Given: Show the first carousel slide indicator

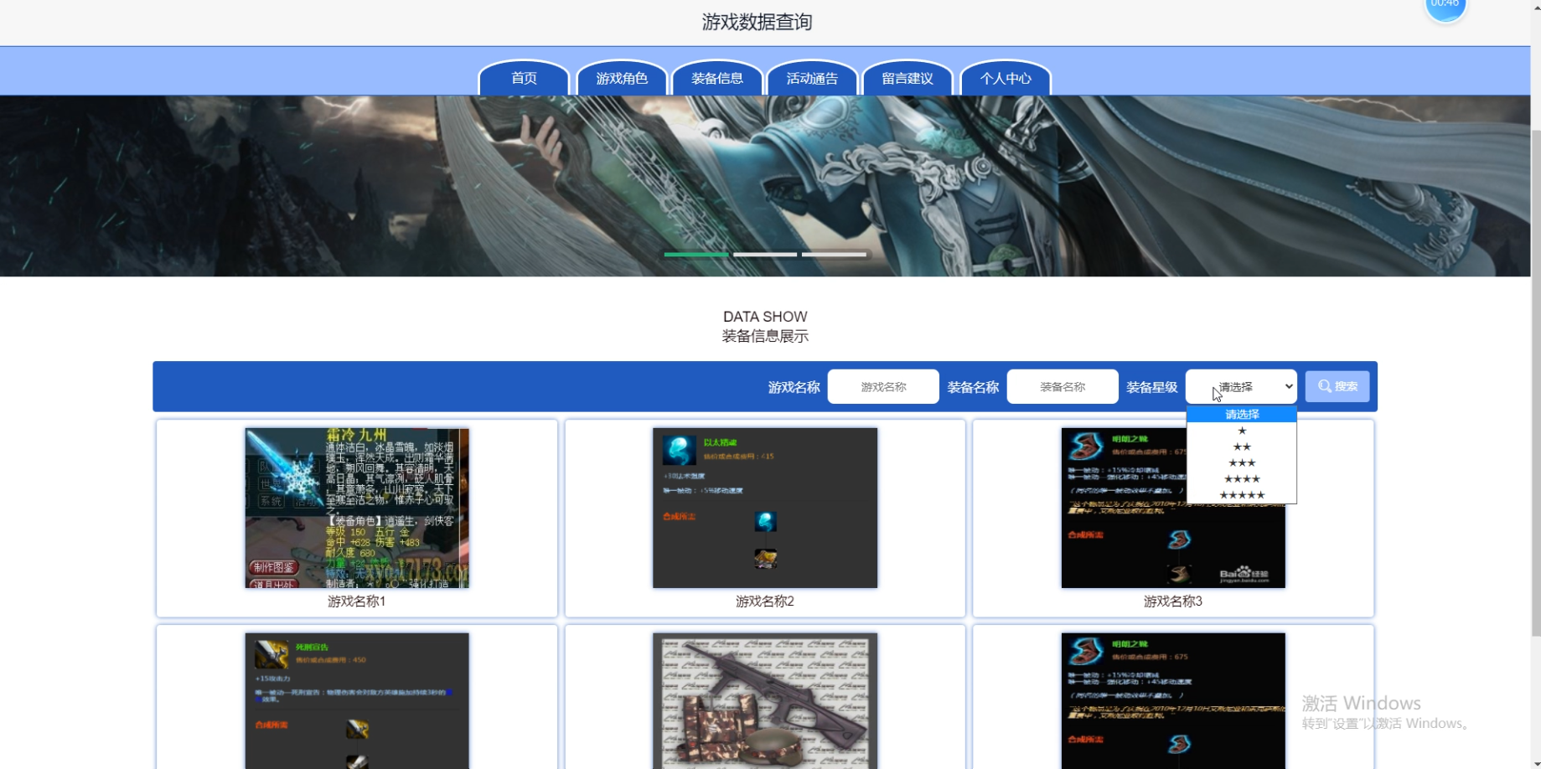Looking at the screenshot, I should pyautogui.click(x=696, y=254).
